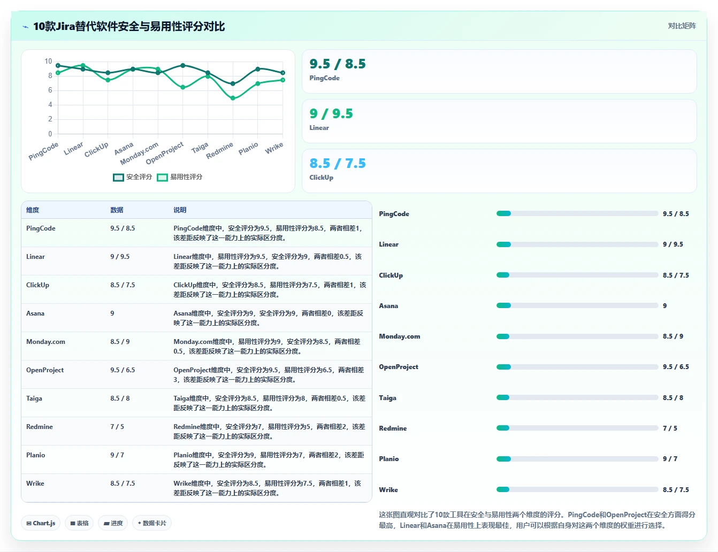The image size is (718, 552).
Task: Click the Redmine progress bar
Action: (577, 428)
